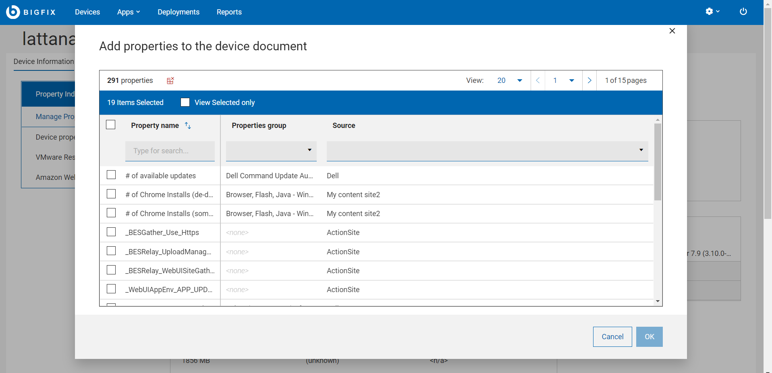This screenshot has height=373, width=772.
Task: Sort by Property name arrows icon
Action: [188, 126]
